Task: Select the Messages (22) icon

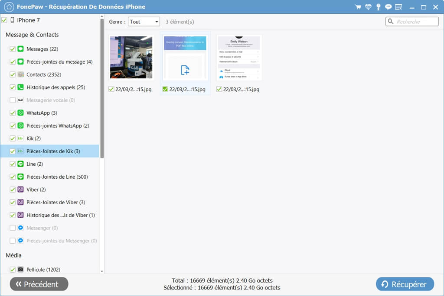Action: [x=21, y=49]
